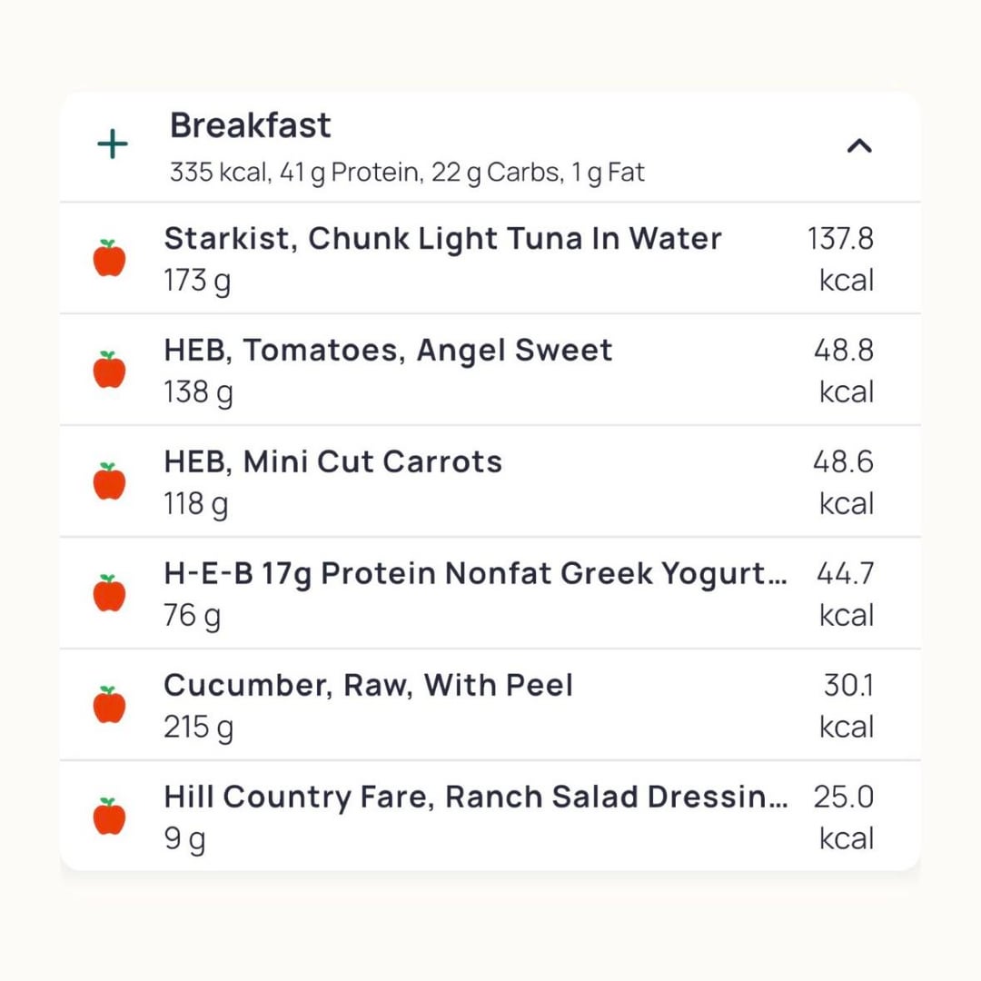The height and width of the screenshot is (981, 981).
Task: Click the apple icon beside Mini Cut Carrots
Action: coord(110,482)
